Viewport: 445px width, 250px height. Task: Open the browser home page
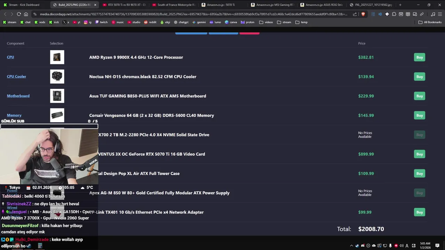26,14
